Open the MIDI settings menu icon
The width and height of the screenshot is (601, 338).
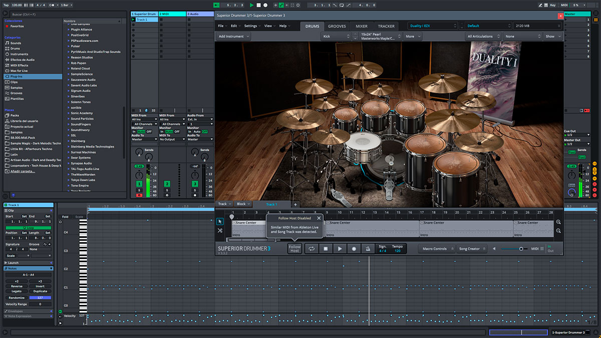pyautogui.click(x=542, y=248)
